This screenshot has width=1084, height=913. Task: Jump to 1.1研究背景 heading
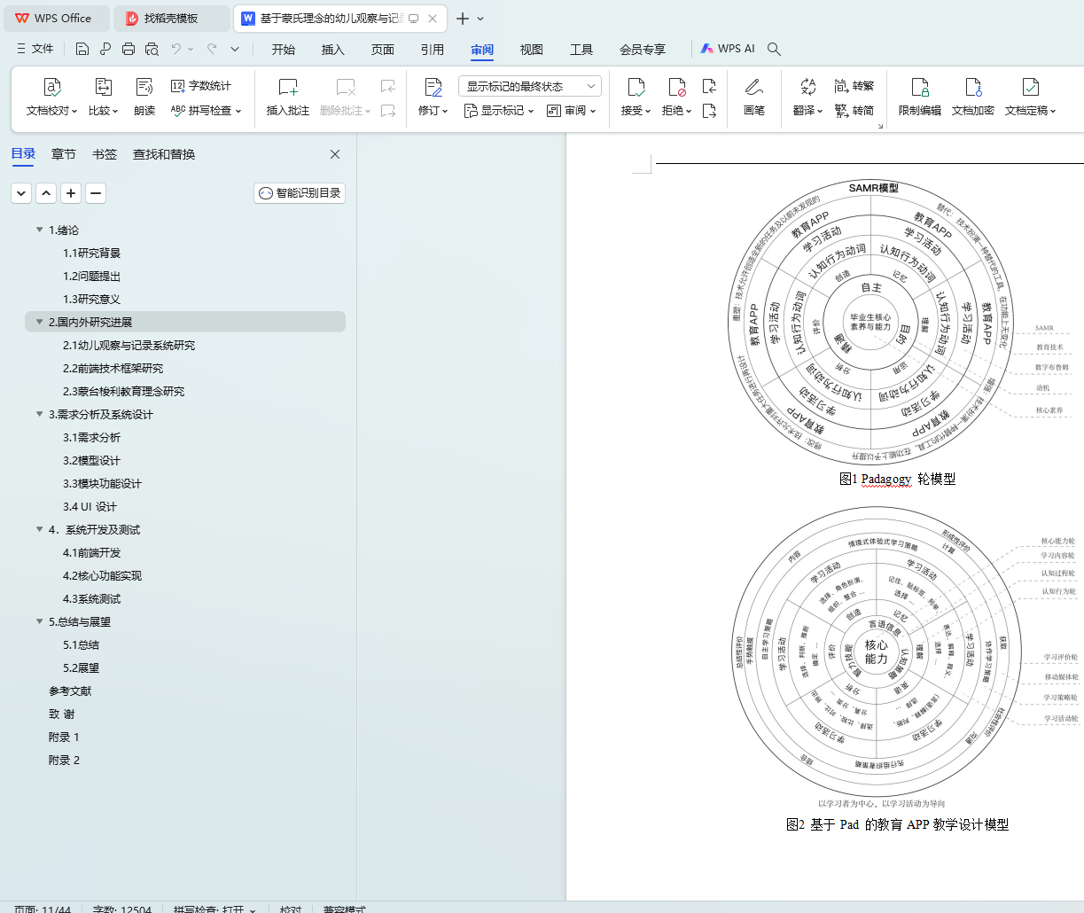(91, 253)
